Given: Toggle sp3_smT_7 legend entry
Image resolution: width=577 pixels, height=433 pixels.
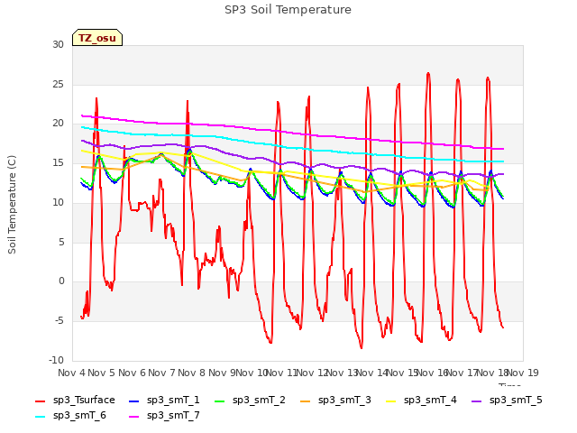Looking at the screenshot, I should 164,416.
